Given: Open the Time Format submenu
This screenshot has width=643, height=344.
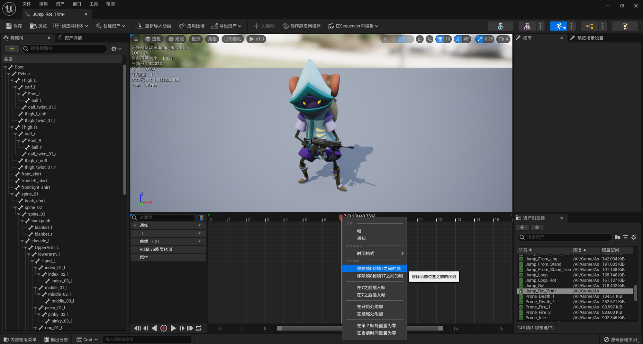Looking at the screenshot, I should point(375,254).
